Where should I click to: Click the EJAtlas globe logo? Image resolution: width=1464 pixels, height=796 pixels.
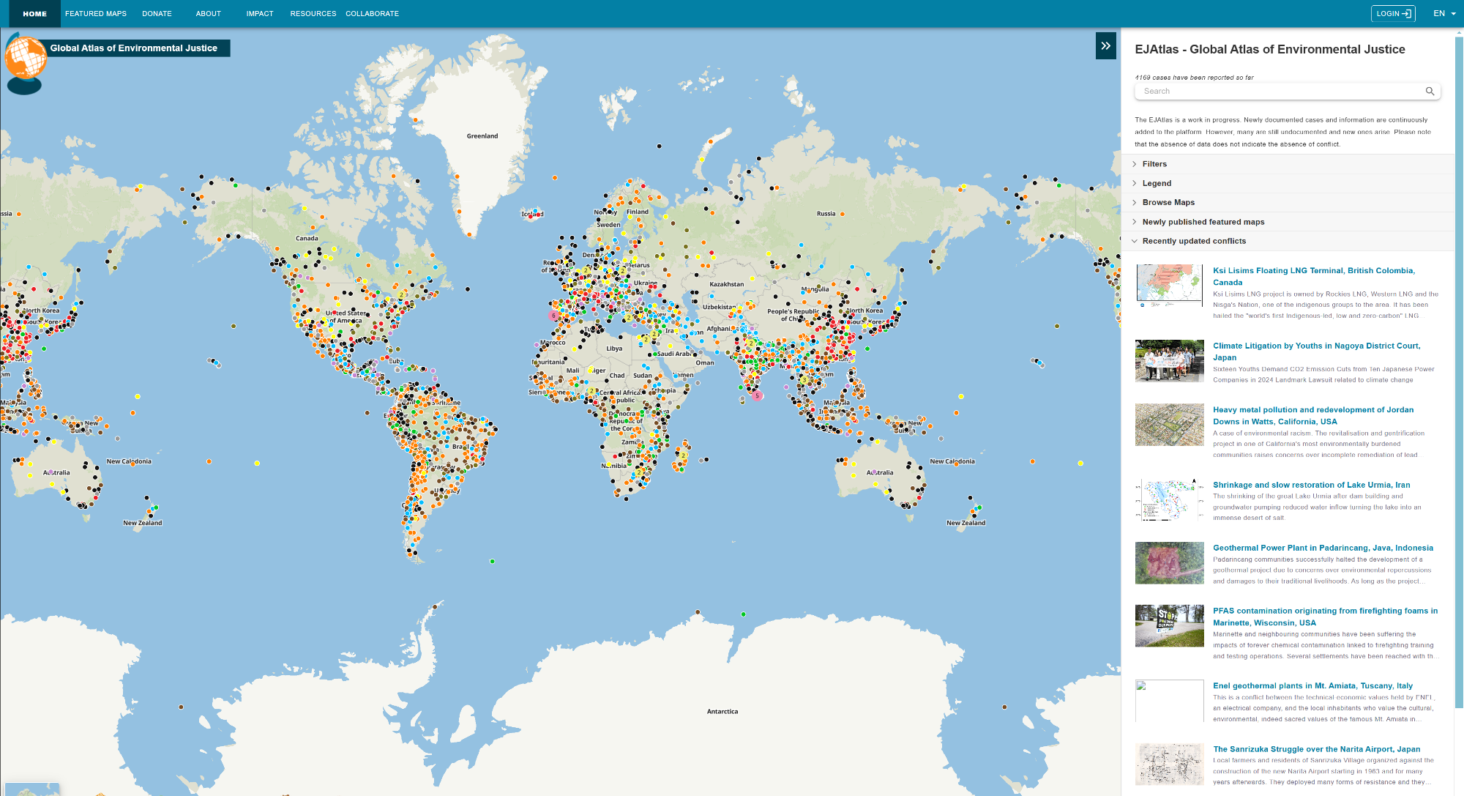tap(26, 57)
